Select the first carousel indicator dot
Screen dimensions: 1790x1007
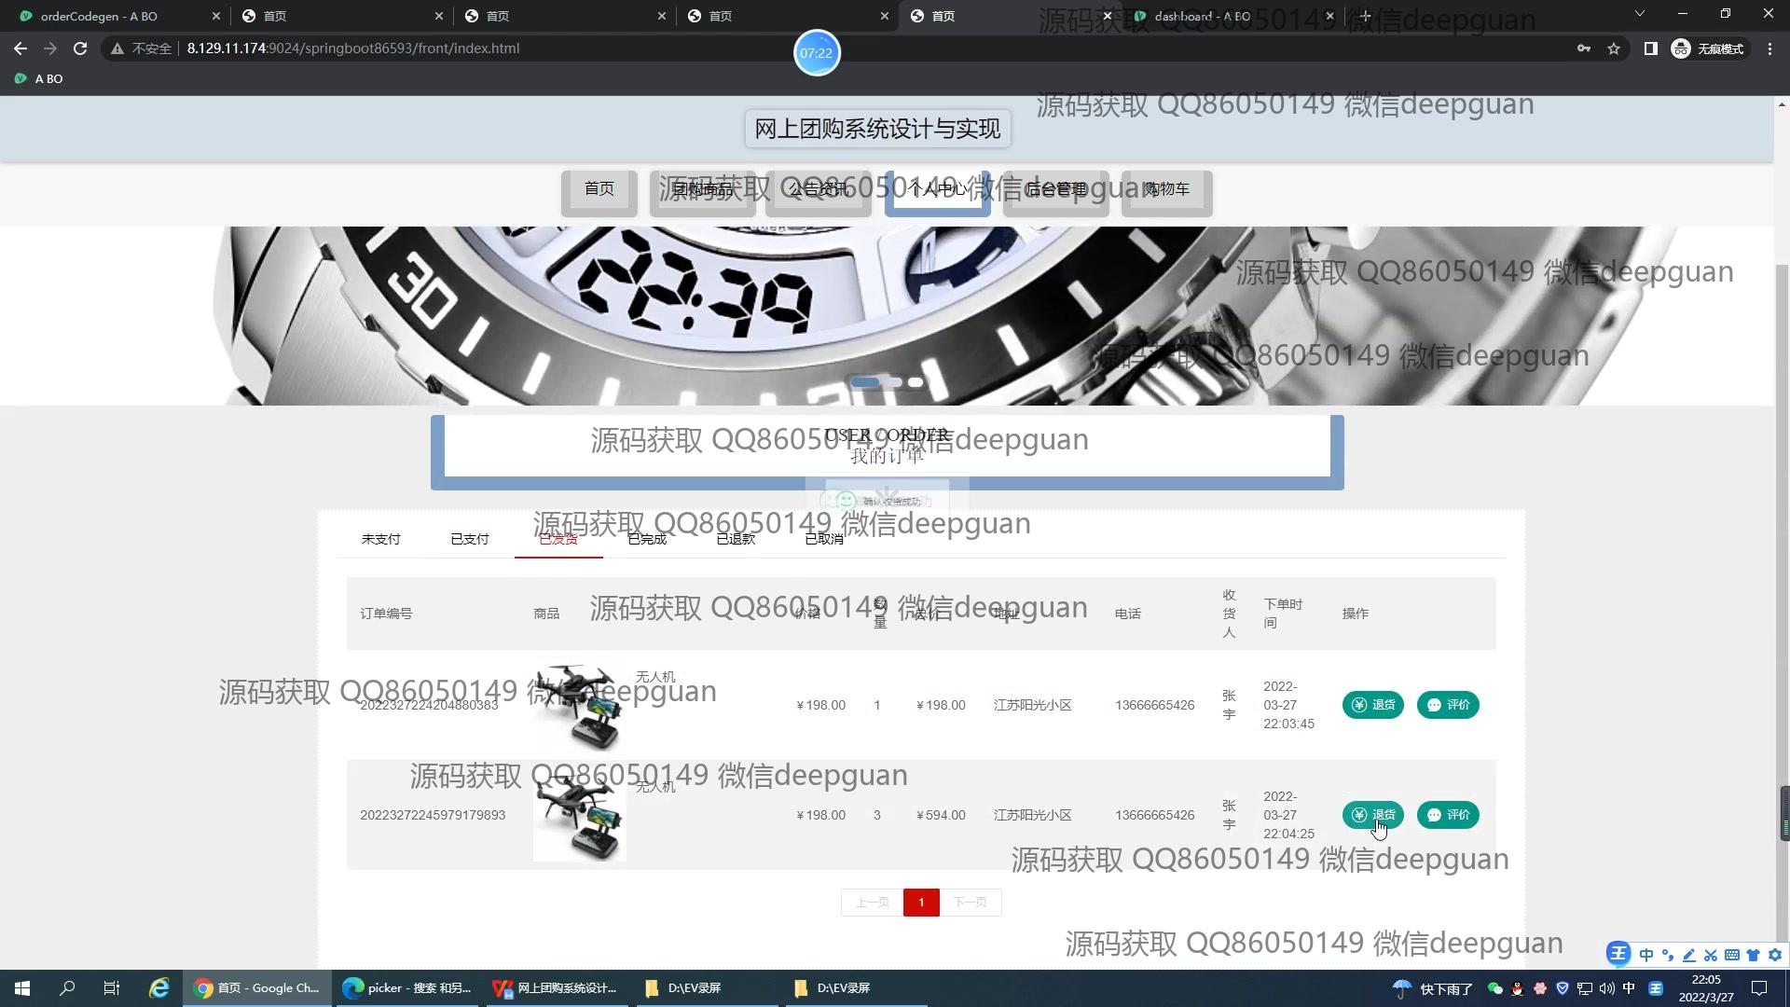[864, 382]
